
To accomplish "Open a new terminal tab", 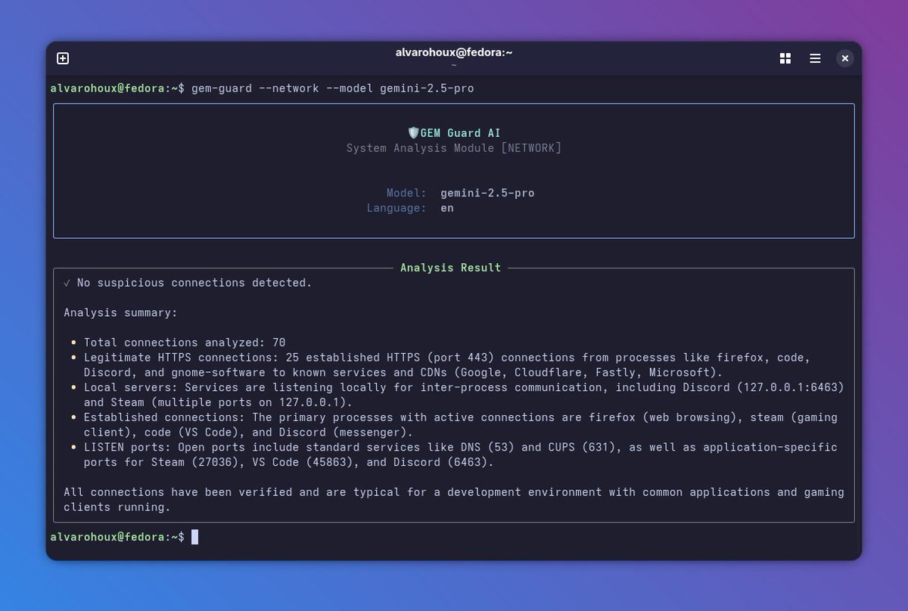I will click(x=63, y=58).
